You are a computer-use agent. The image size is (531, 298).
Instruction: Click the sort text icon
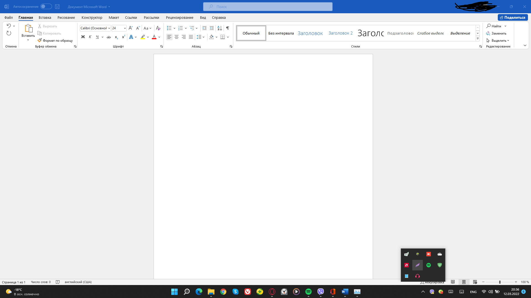(x=219, y=28)
